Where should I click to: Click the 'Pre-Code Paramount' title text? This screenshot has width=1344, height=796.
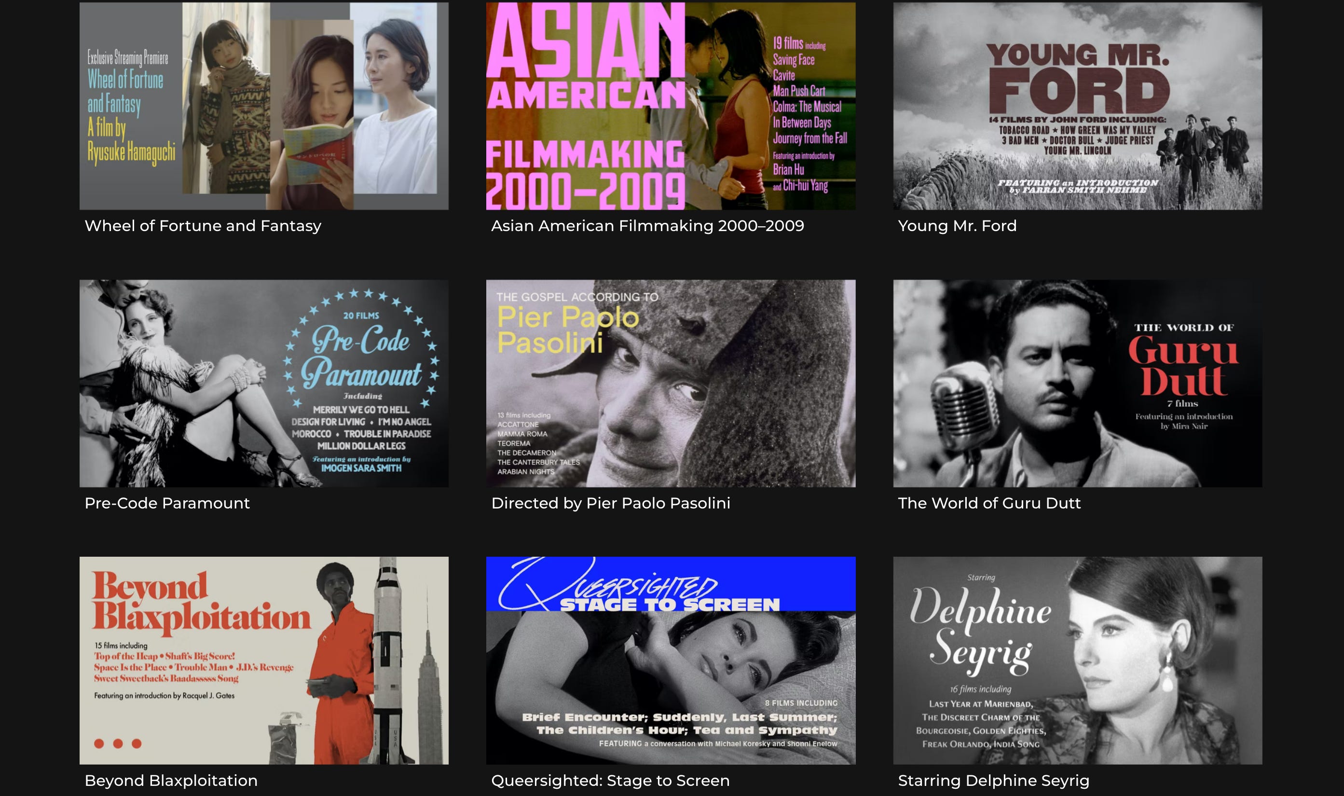coord(167,503)
